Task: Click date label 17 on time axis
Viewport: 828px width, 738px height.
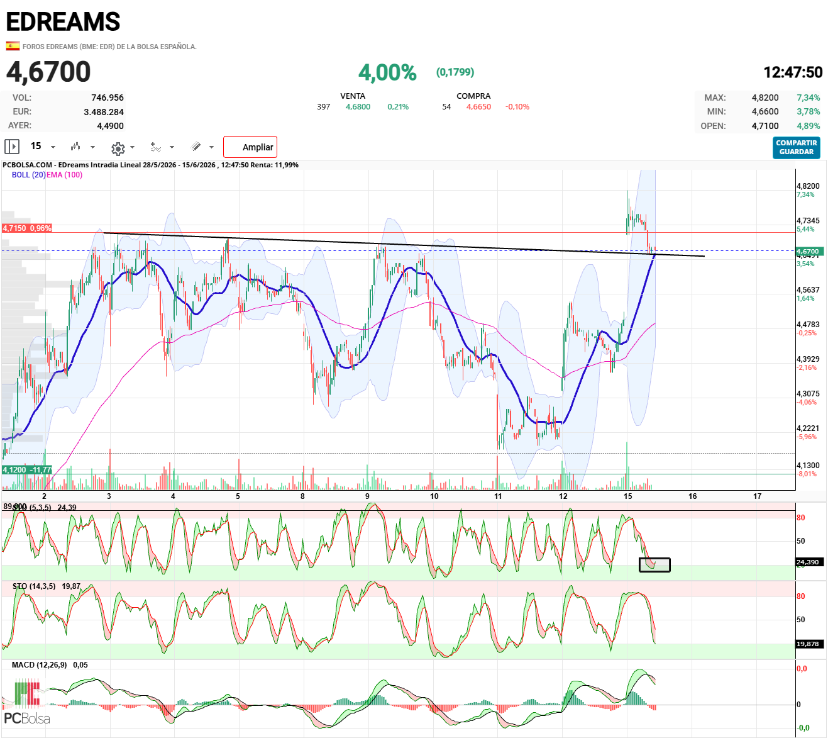Action: [x=757, y=496]
